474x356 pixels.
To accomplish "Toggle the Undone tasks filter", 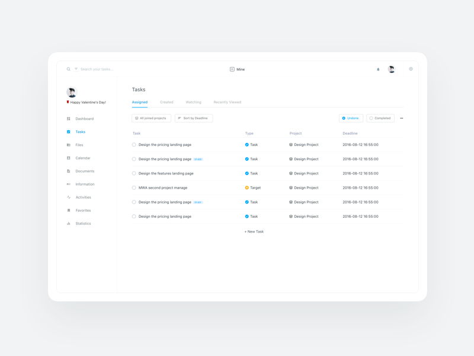I will pos(351,118).
